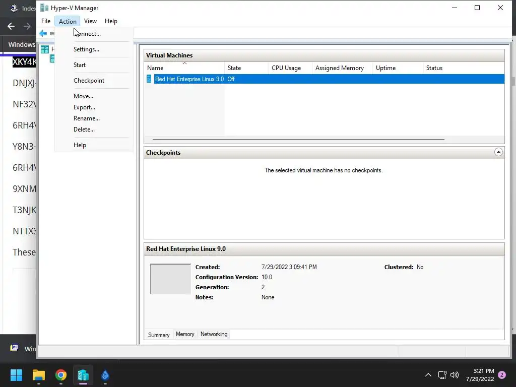Choose Checkpoint in the Action menu

pyautogui.click(x=94, y=81)
